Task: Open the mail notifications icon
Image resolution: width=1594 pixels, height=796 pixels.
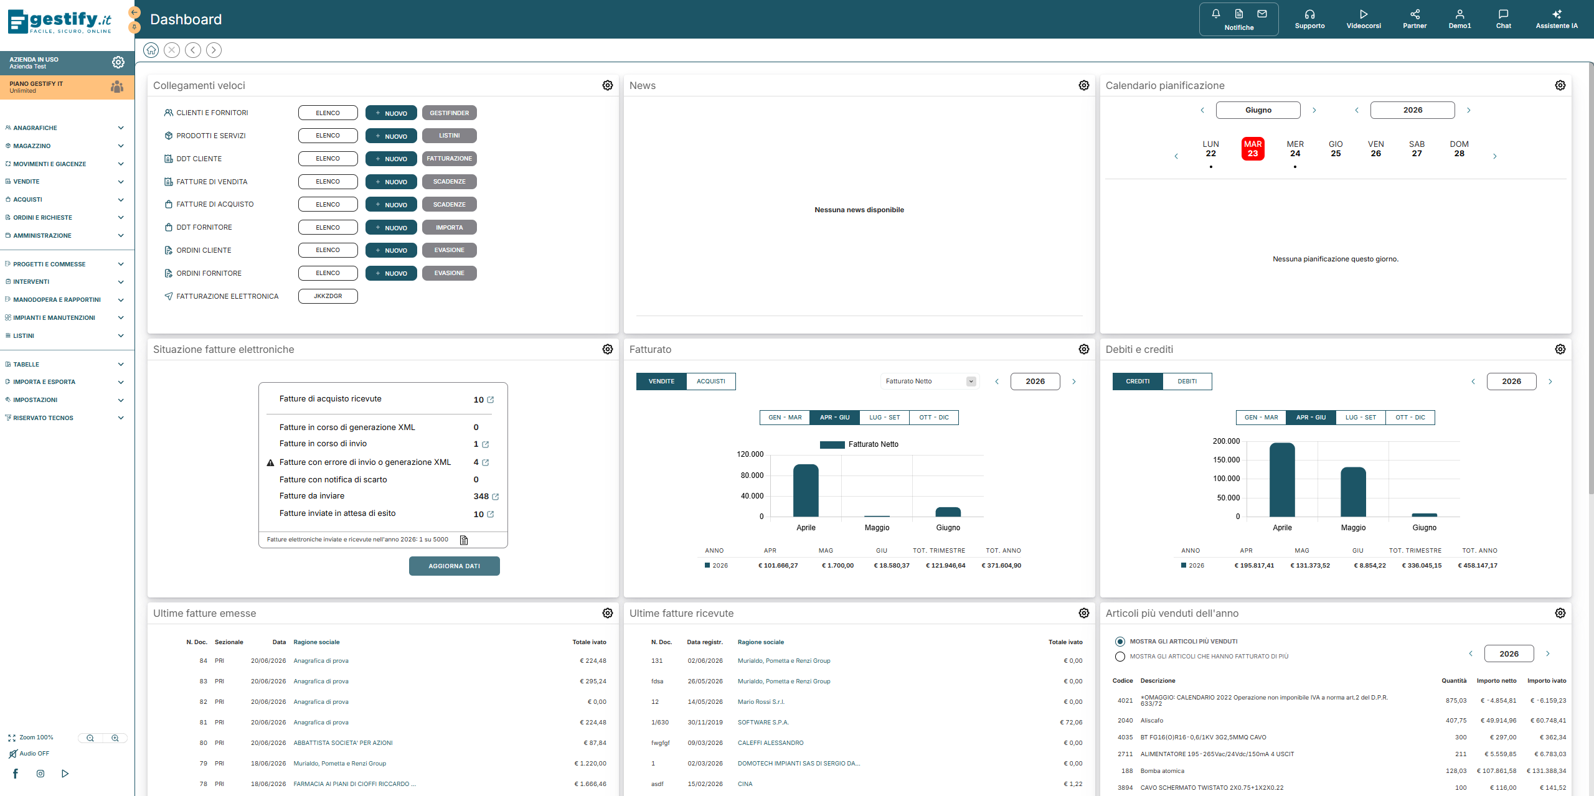Action: [x=1262, y=14]
